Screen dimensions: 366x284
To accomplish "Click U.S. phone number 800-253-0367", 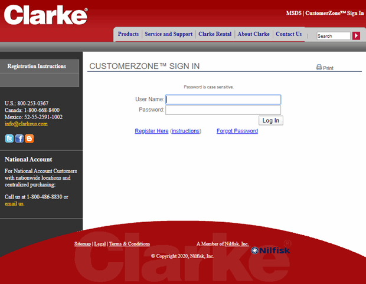I will [x=33, y=103].
